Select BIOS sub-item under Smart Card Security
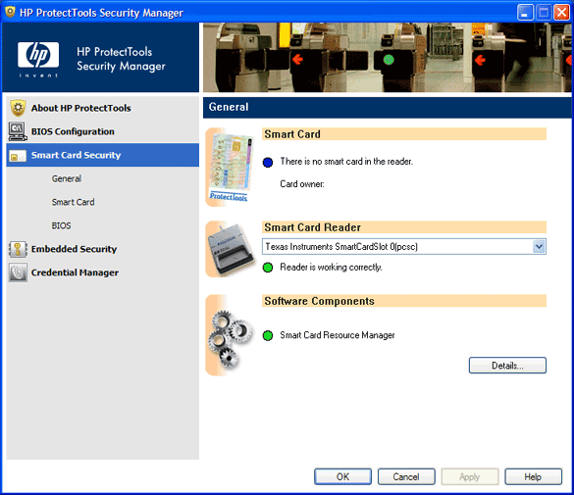The width and height of the screenshot is (574, 495). [x=61, y=225]
